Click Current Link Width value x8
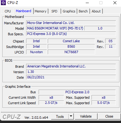The width and height of the screenshot is (121, 123). pyautogui.click(x=51, y=97)
